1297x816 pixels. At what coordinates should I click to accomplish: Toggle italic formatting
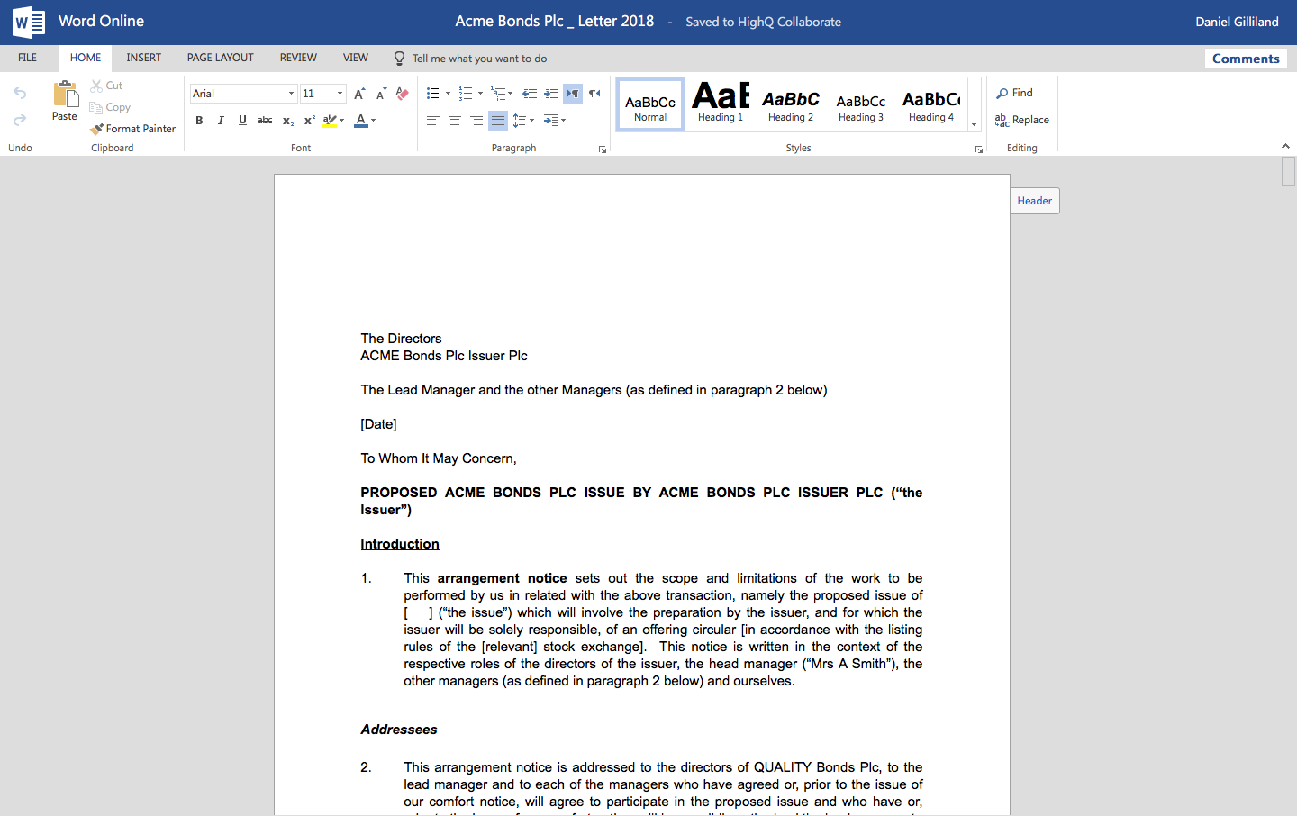click(221, 121)
